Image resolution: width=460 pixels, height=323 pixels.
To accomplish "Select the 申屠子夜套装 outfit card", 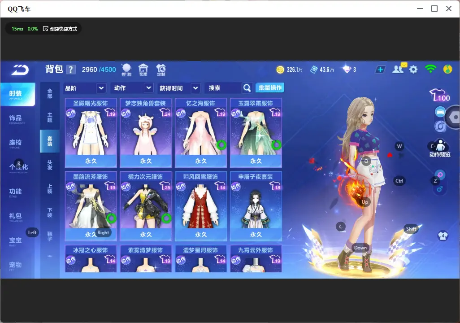I will [256, 206].
